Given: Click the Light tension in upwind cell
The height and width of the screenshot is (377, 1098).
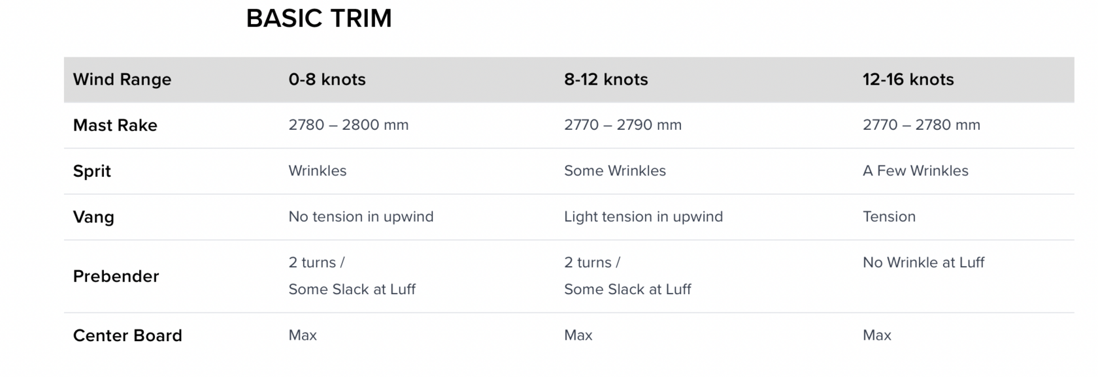Looking at the screenshot, I should pyautogui.click(x=643, y=217).
